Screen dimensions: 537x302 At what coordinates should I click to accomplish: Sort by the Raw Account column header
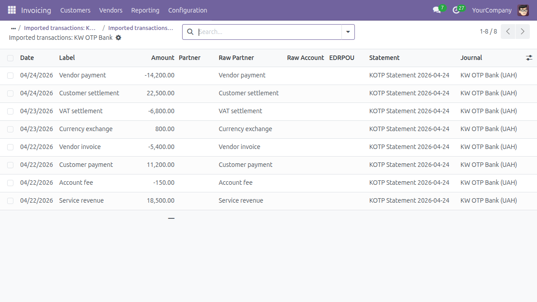306,58
